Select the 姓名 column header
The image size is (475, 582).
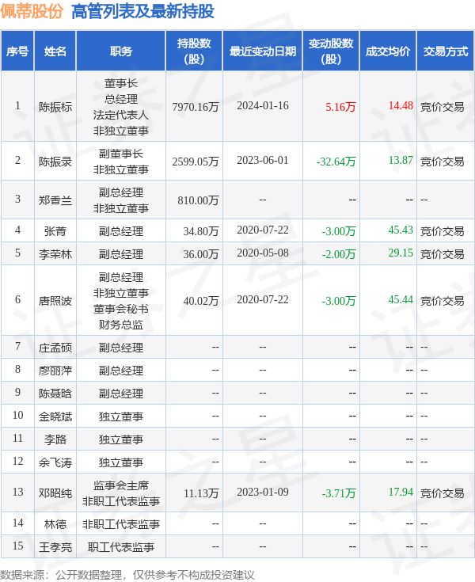click(x=55, y=51)
